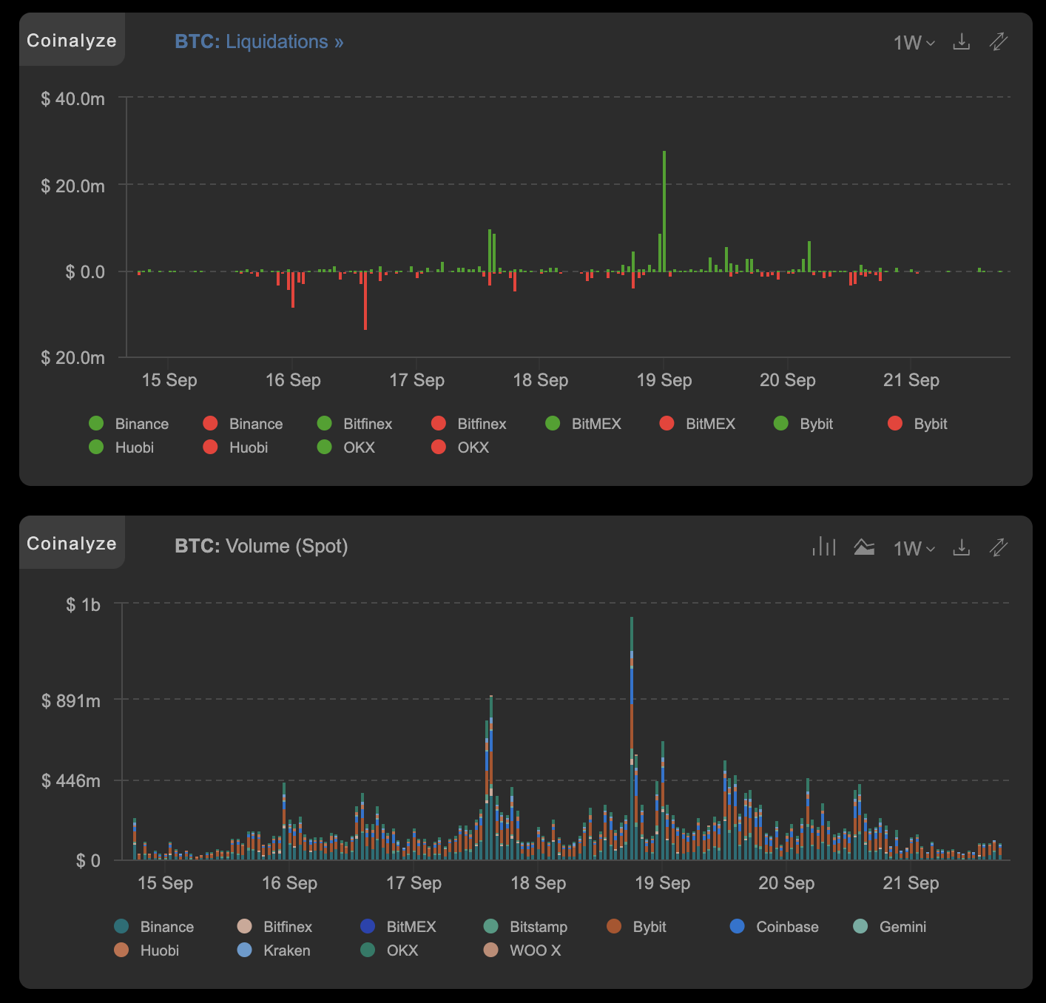1046x1003 pixels.
Task: Click the BTC: Volume (Spot) title
Action: pos(261,547)
